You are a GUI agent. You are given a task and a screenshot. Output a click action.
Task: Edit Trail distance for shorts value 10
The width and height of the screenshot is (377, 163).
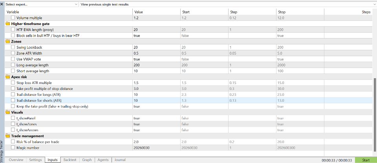click(x=156, y=101)
